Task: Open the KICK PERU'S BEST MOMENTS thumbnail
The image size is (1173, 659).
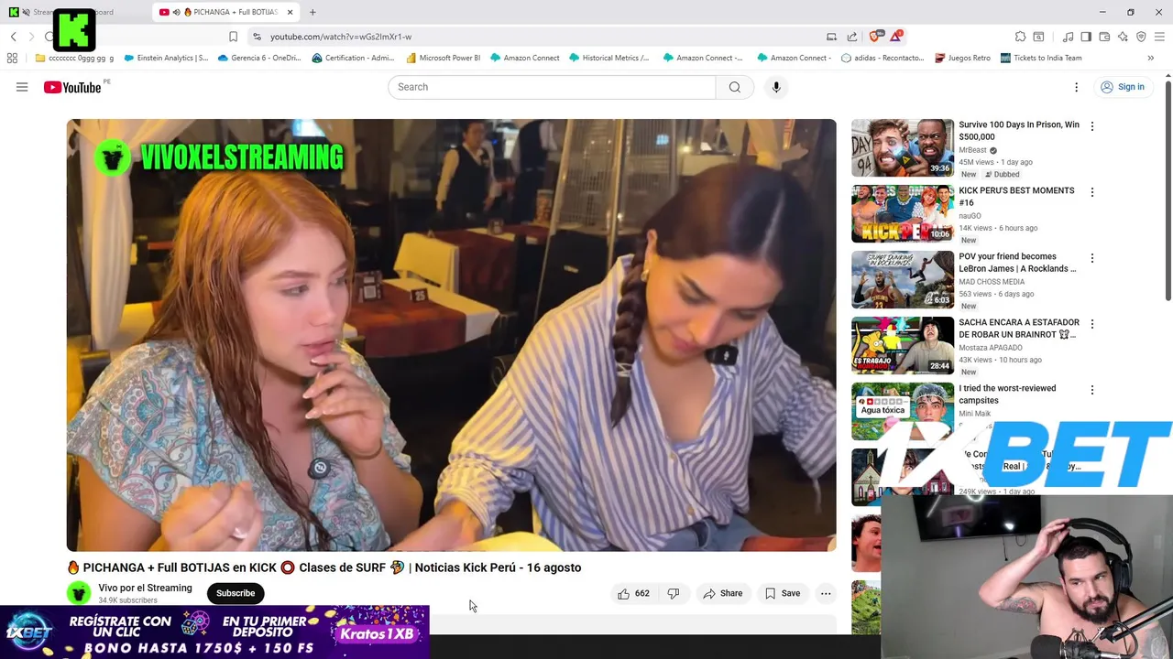Action: point(903,213)
